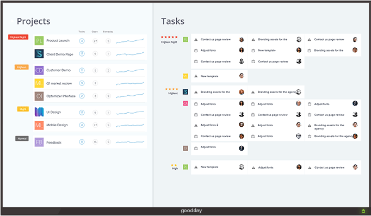
Task: Select the red Highest hight priority tag
Action: tap(18, 37)
